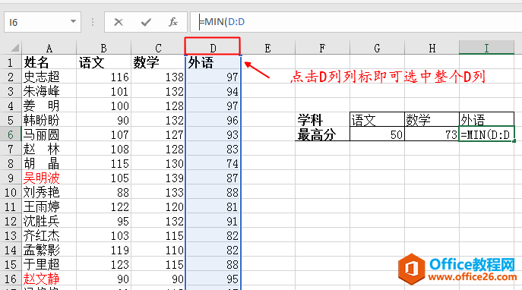Click cell I6 containing =MIN(D:D

coord(486,134)
